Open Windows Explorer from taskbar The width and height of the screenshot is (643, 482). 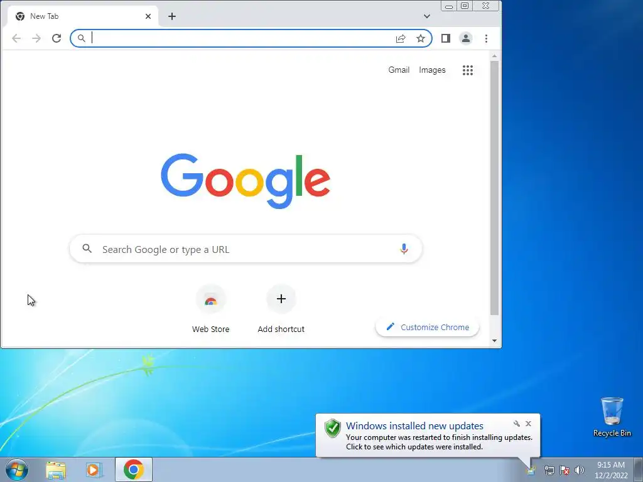(x=56, y=469)
